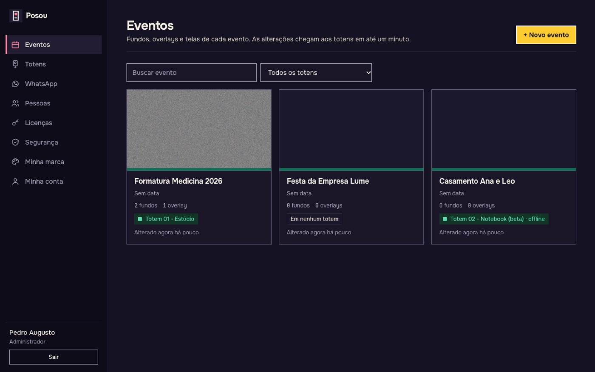Open Segurança settings
Viewport: 595px width, 372px height.
coord(54,142)
